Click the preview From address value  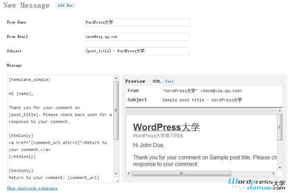(x=202, y=91)
